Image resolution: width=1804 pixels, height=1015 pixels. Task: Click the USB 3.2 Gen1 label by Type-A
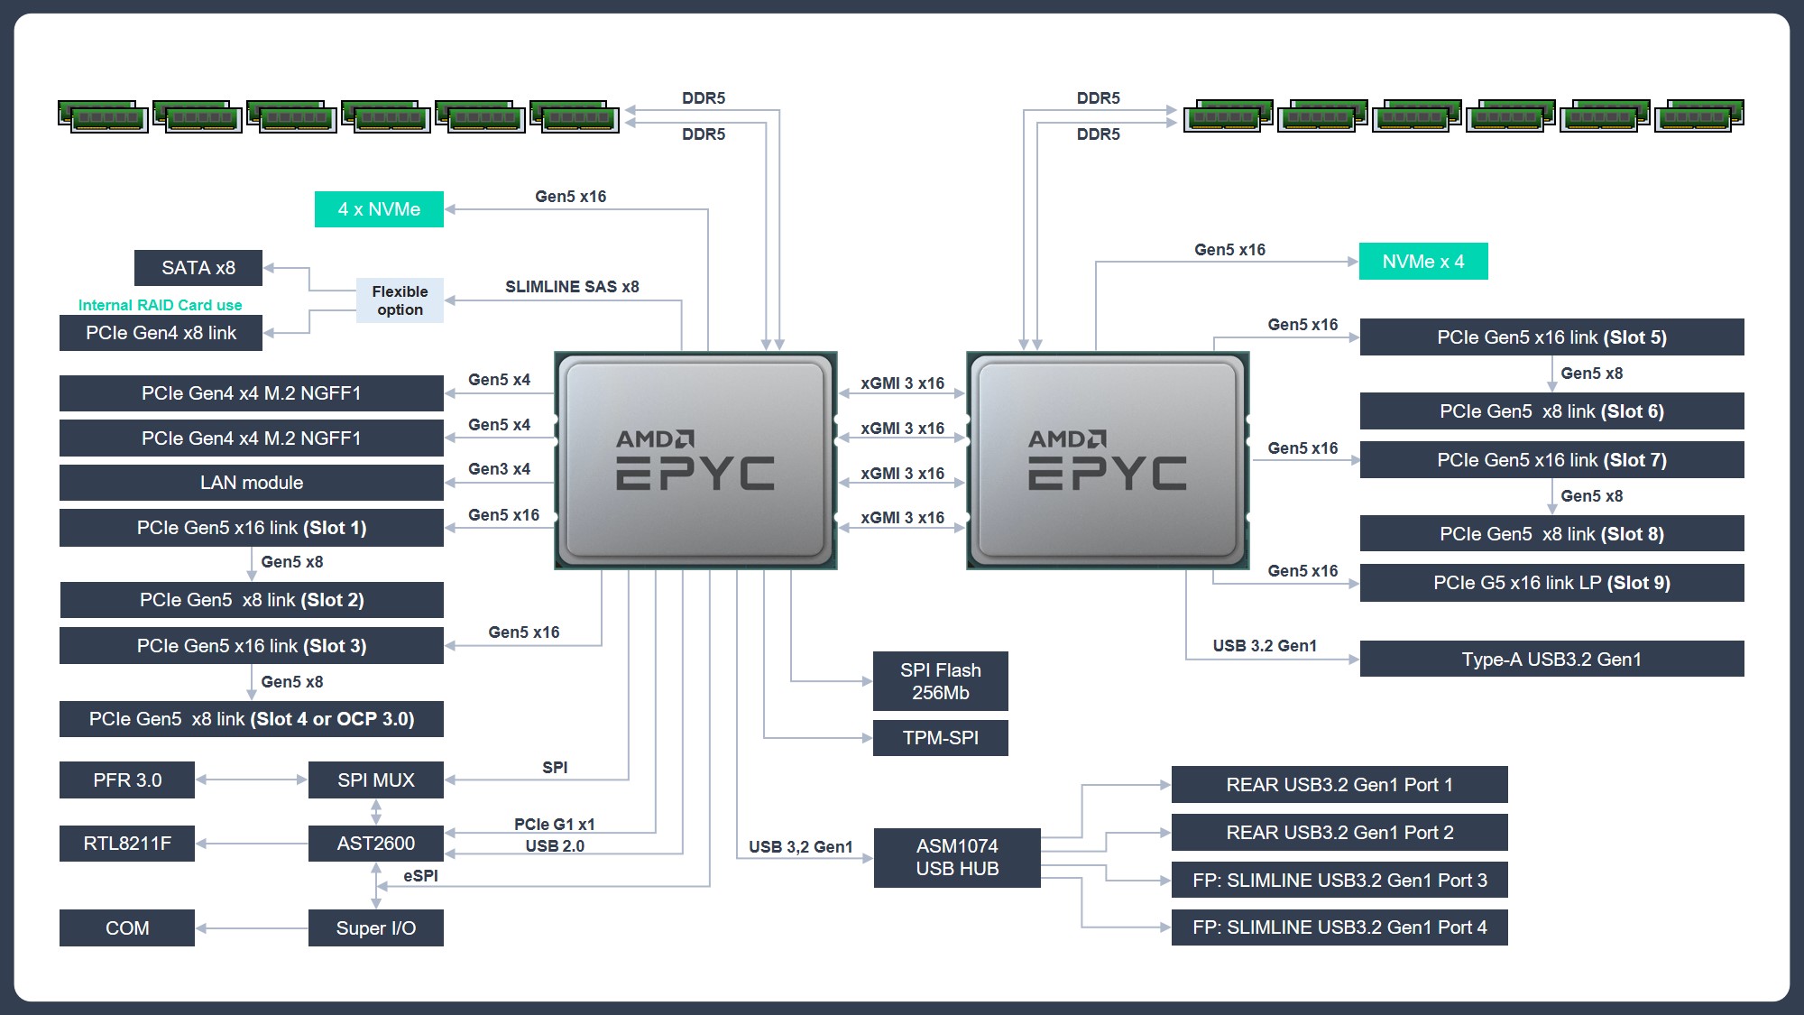(x=1265, y=646)
